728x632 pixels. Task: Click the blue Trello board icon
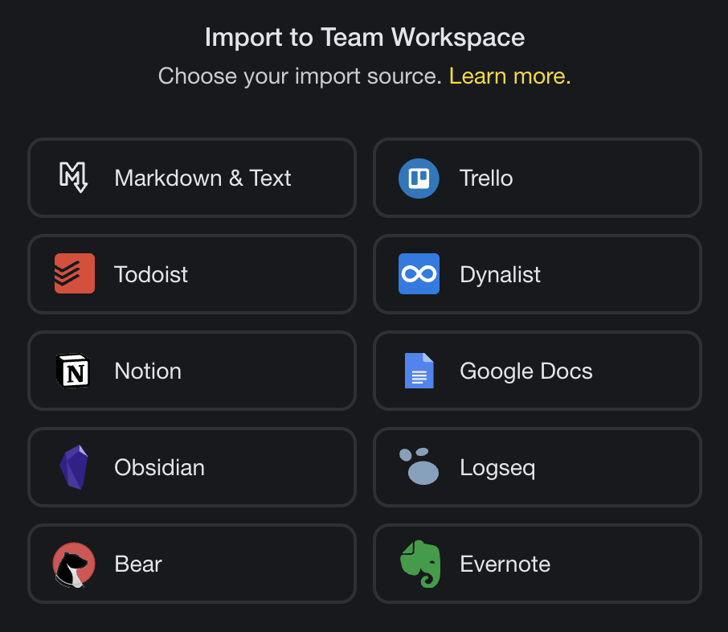(x=419, y=178)
